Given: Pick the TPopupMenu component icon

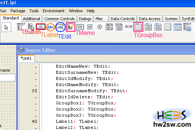Looking at the screenshot, I should 30,27.
